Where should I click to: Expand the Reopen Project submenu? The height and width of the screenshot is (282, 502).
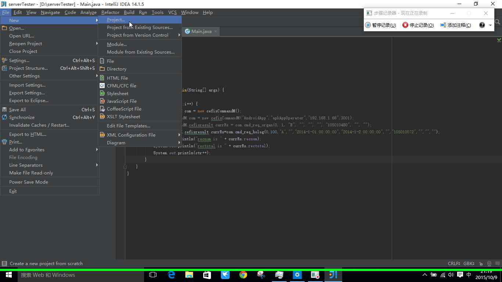point(50,44)
